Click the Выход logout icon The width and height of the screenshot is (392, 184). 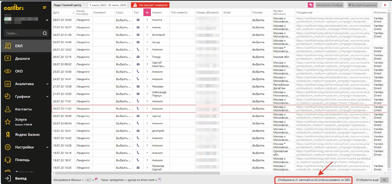tap(8, 178)
